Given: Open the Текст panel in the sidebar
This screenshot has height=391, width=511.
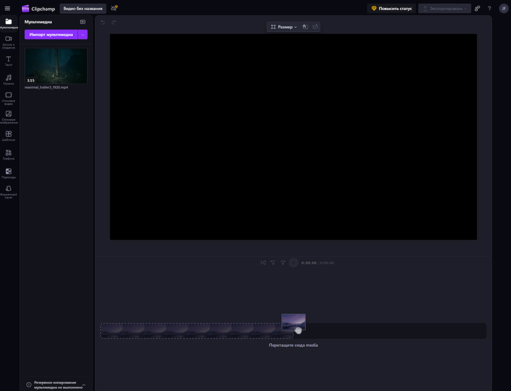Looking at the screenshot, I should tap(8, 59).
